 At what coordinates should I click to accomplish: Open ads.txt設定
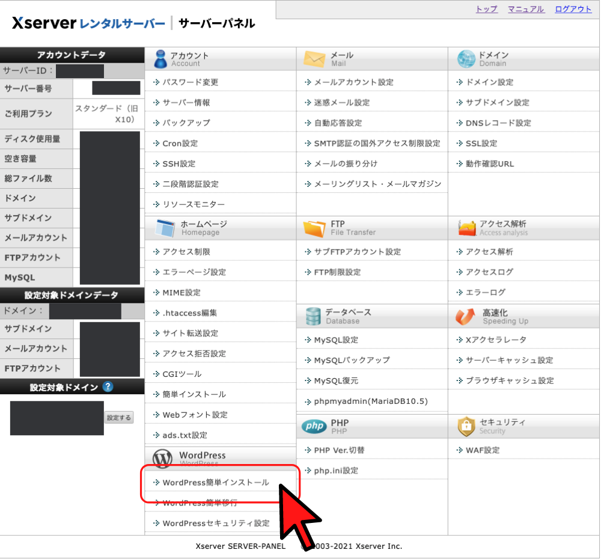pyautogui.click(x=185, y=435)
